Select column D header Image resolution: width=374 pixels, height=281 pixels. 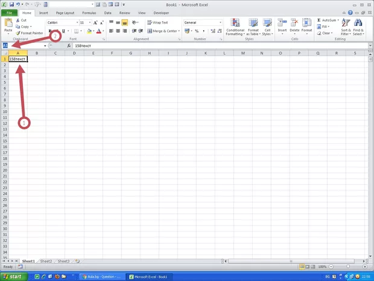[x=74, y=53]
